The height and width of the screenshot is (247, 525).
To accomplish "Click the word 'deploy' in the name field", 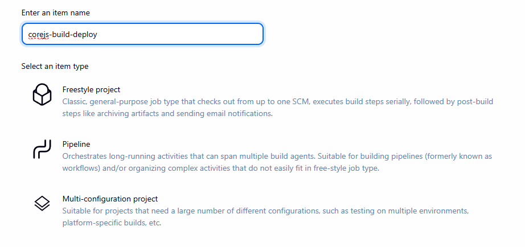I will pyautogui.click(x=85, y=35).
